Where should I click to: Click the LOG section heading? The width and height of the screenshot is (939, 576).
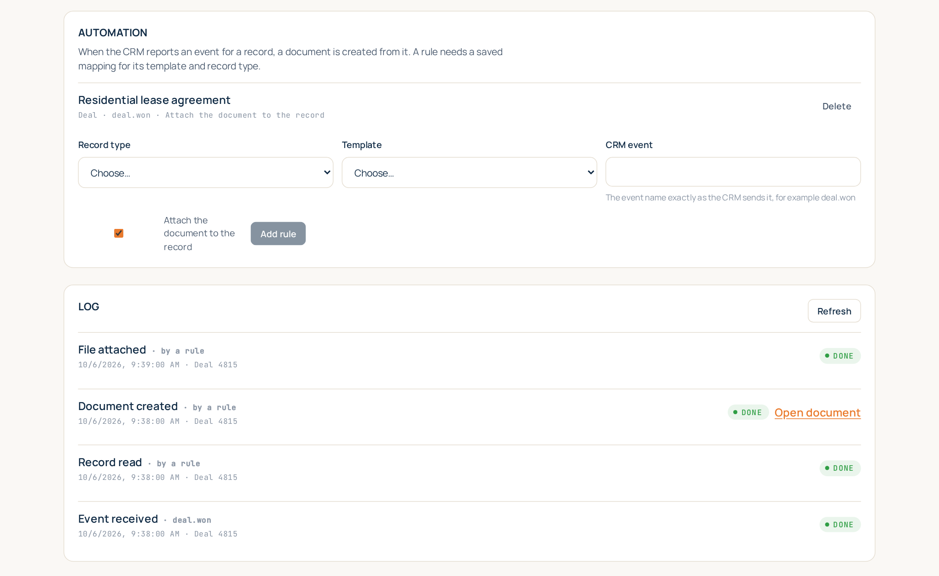(89, 307)
